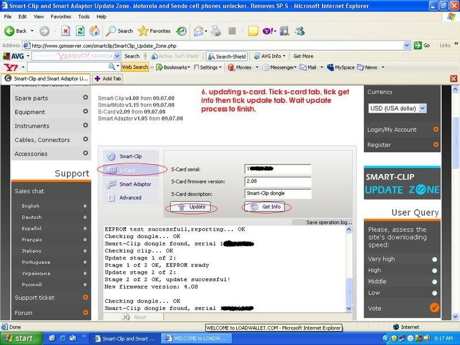The image size is (460, 345).
Task: Open Search-Shield button in AVG toolbar
Action: coord(227,56)
